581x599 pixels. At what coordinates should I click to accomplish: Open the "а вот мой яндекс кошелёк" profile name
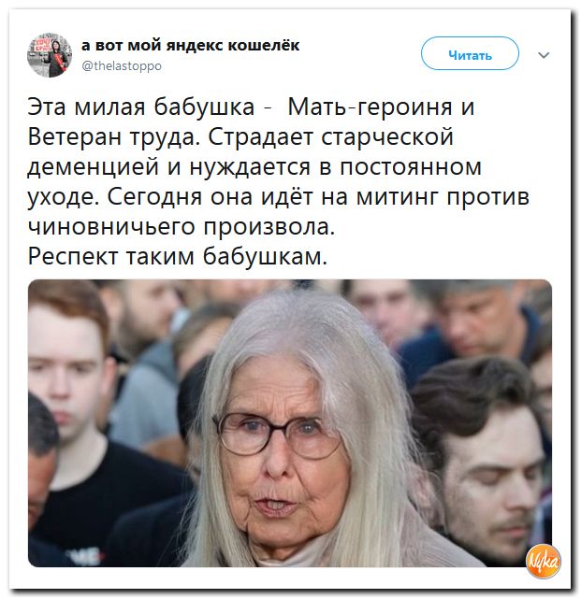click(191, 46)
